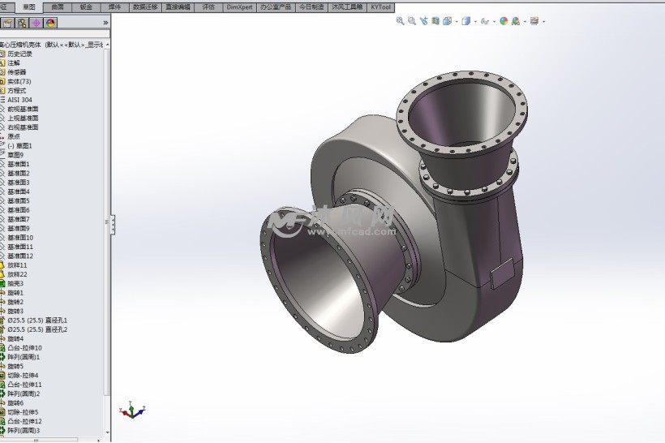This screenshot has height=443, width=665.
Task: Open the Display Style dropdown arrow
Action: [476, 22]
